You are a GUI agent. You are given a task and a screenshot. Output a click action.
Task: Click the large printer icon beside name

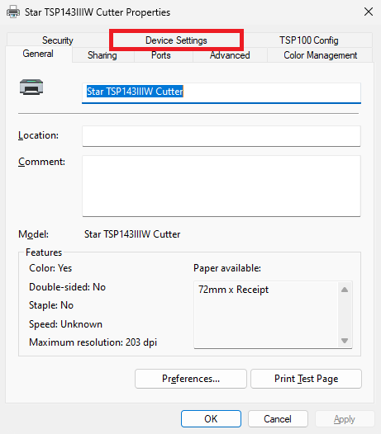31,87
